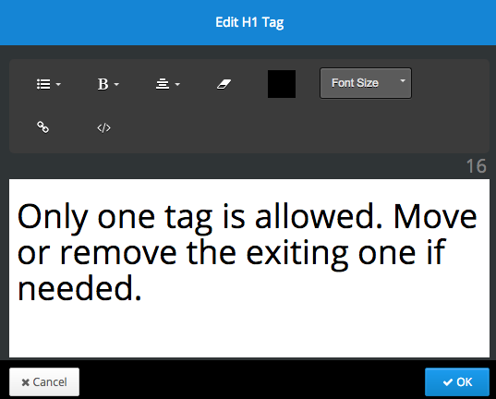Viewport: 496px width, 399px height.
Task: Click the X icon on Cancel
Action: tap(26, 382)
